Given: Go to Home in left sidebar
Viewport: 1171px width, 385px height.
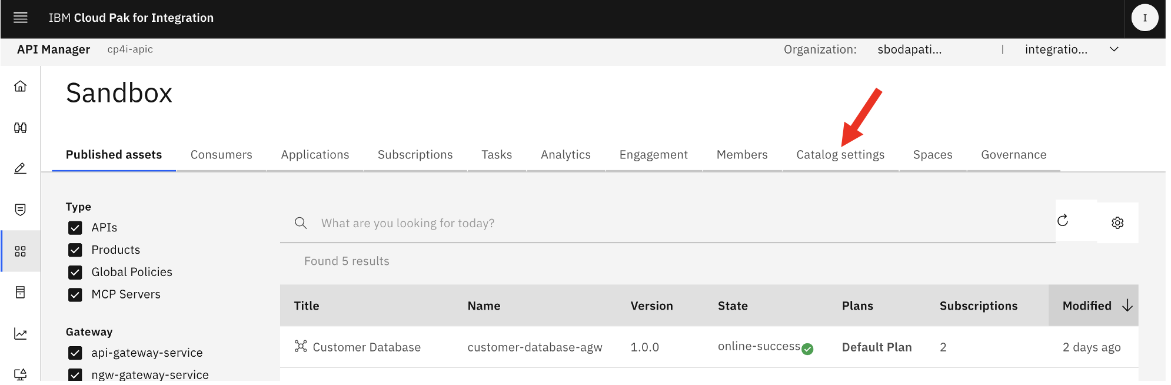Looking at the screenshot, I should click(x=21, y=87).
